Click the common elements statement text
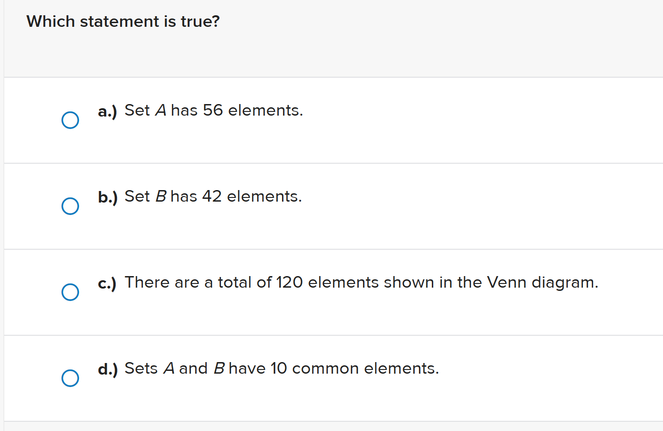663x431 pixels. coord(282,368)
